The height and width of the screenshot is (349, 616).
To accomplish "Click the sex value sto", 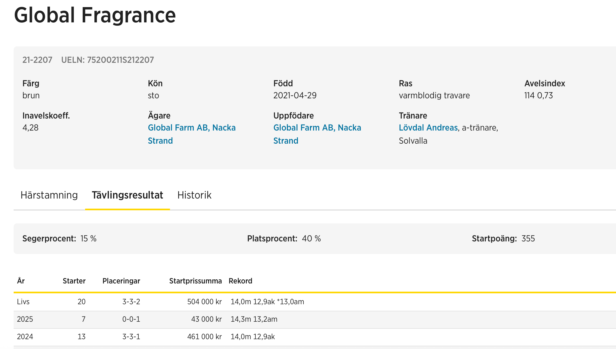I will pyautogui.click(x=153, y=95).
